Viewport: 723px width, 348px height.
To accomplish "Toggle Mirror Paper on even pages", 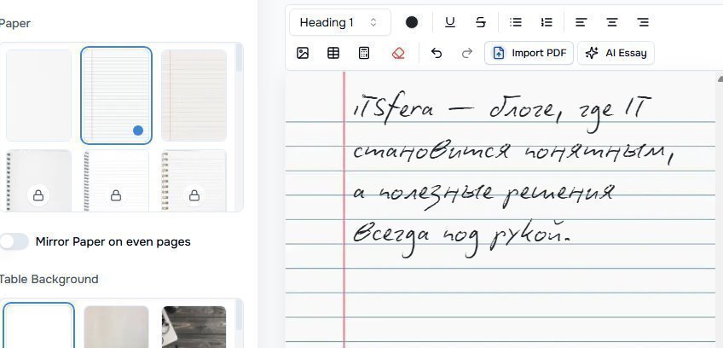I will pos(14,241).
